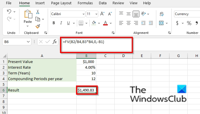
Task: Open Name Box dropdown arrow
Action: (x=28, y=42)
